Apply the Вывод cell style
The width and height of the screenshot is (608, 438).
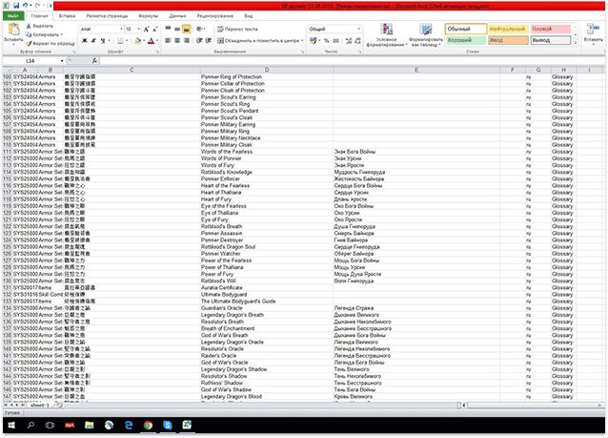551,40
